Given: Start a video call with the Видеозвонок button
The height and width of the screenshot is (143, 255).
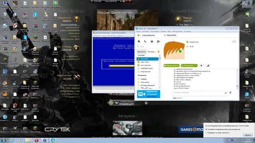Looking at the screenshot, I should (172, 66).
